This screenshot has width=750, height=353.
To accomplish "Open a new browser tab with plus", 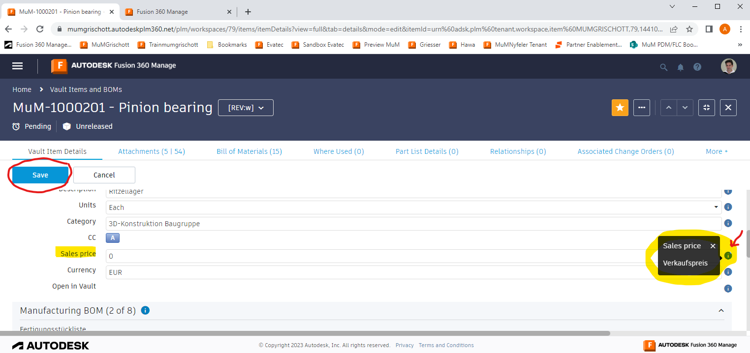I will coord(248,12).
